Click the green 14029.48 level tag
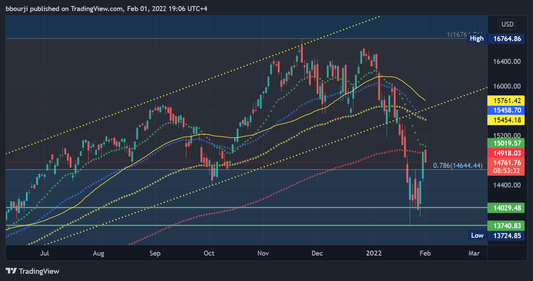 507,208
